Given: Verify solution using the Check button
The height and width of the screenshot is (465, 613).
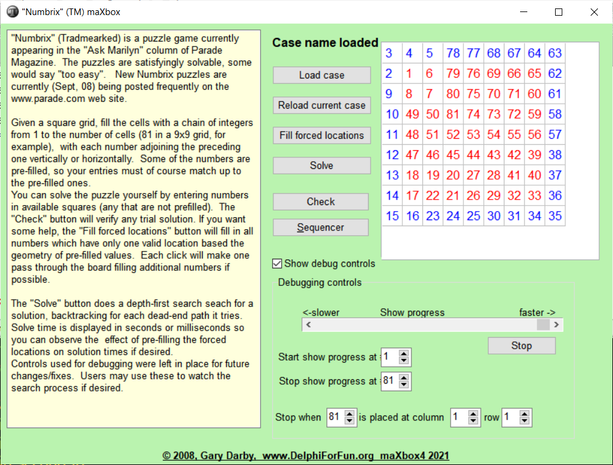Looking at the screenshot, I should (x=320, y=201).
